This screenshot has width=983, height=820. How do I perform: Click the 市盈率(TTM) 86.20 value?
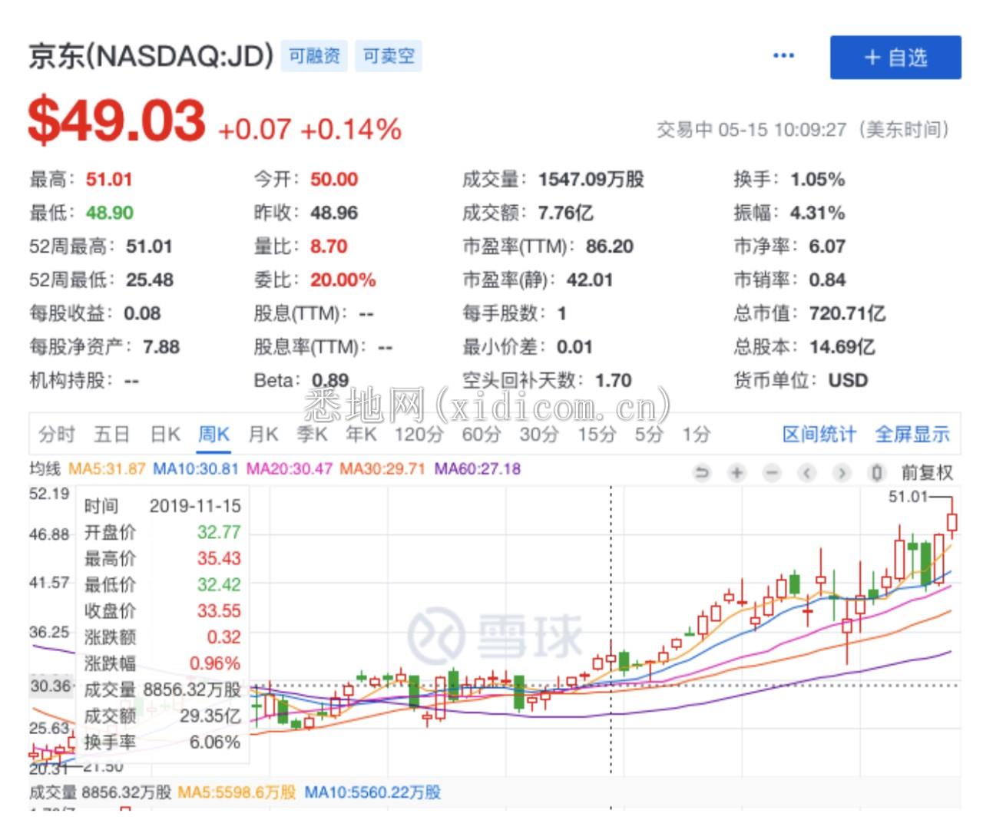610,246
